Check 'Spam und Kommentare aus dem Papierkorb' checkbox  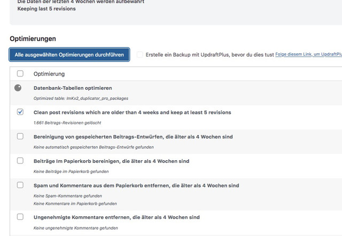[x=20, y=185]
